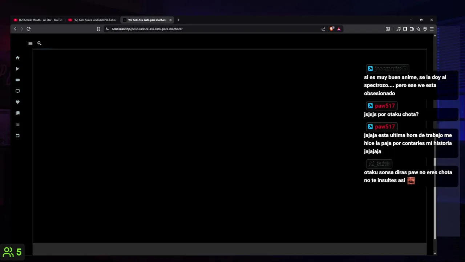Click the badge icon beside second paw517
This screenshot has width=465, height=262.
[x=370, y=127]
